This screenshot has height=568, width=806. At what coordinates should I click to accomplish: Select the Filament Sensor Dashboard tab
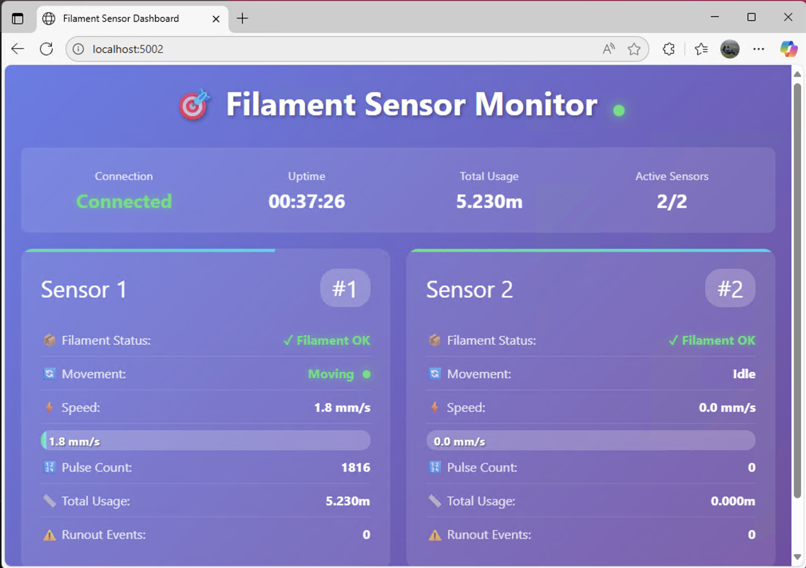point(121,18)
